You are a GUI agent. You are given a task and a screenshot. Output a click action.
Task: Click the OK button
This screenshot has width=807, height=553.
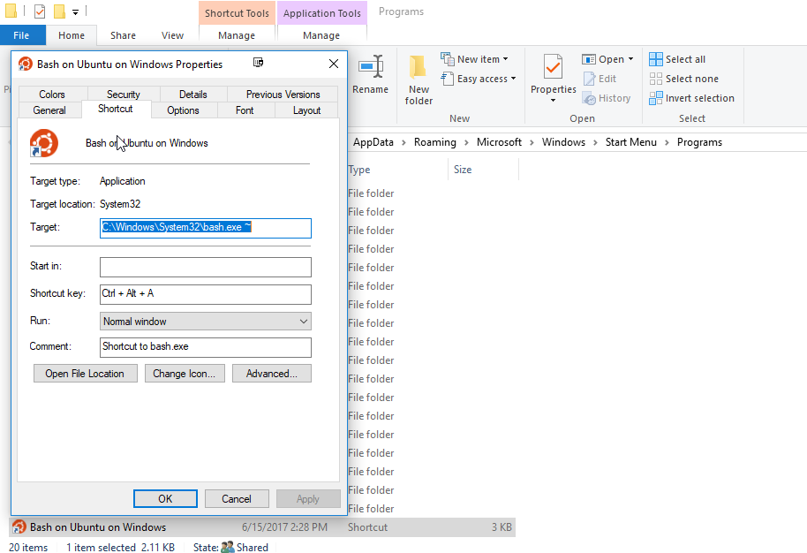tap(165, 498)
